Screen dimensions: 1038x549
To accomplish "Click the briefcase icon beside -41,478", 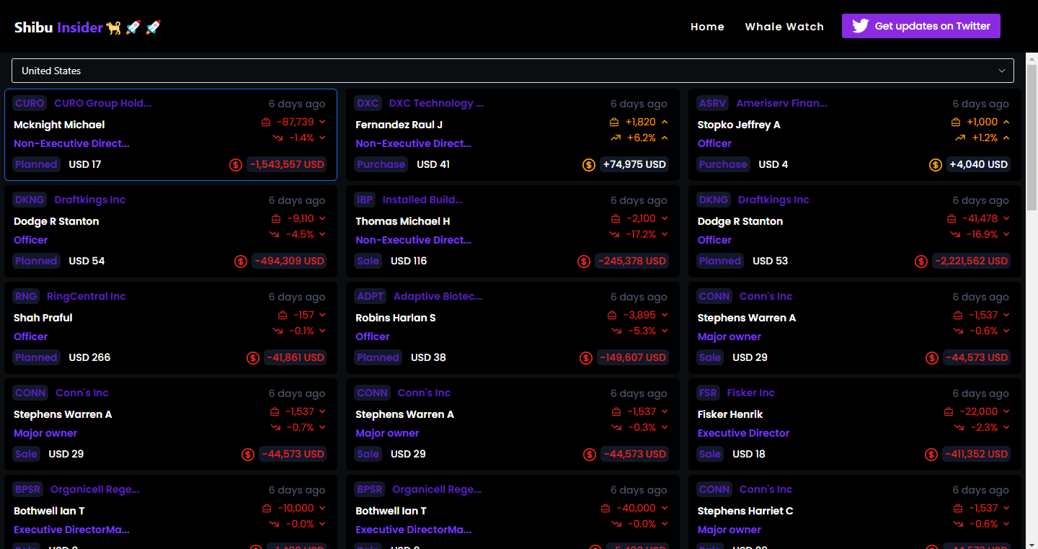I will click(951, 218).
